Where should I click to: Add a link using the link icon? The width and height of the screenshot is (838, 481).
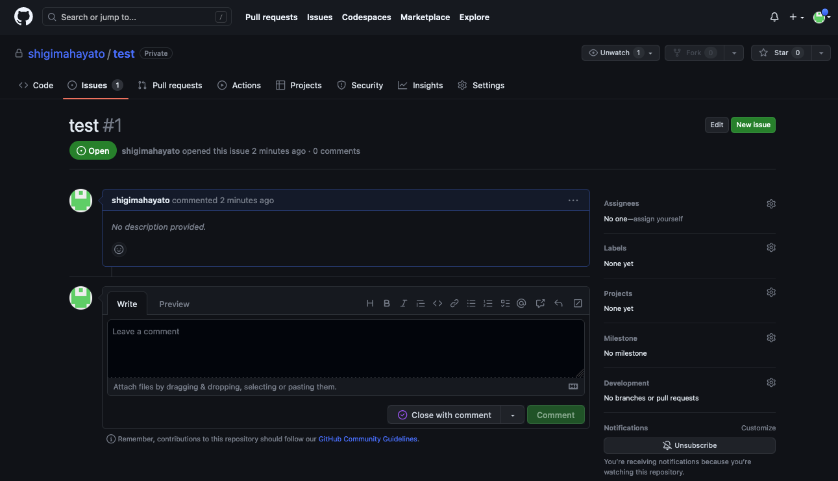click(x=454, y=303)
